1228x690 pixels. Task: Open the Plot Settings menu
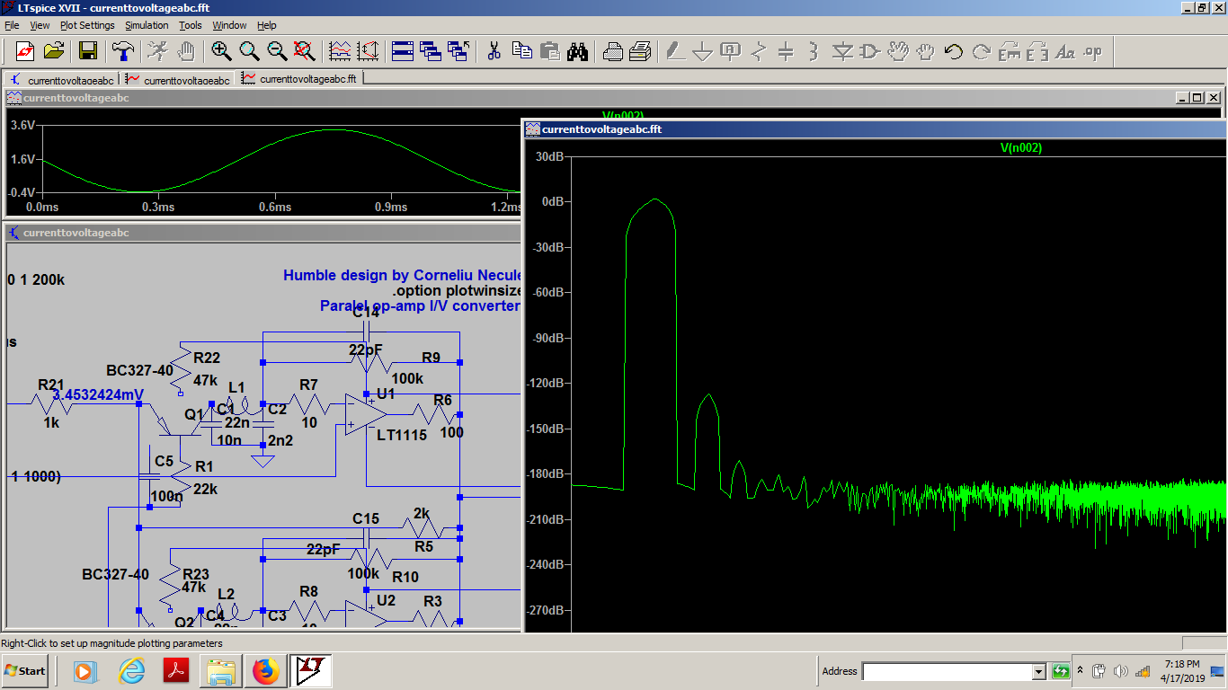87,25
